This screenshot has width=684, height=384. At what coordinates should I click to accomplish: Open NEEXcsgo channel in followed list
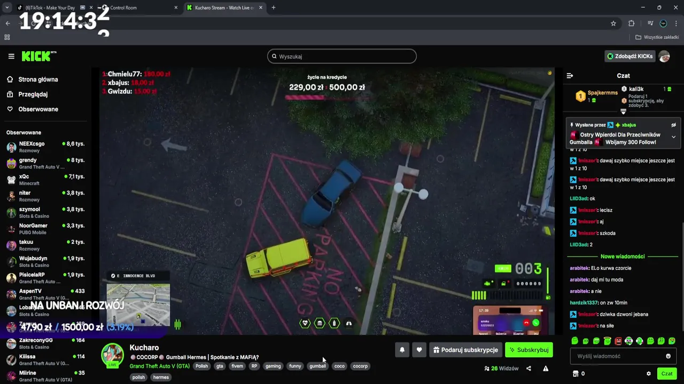[x=45, y=147]
